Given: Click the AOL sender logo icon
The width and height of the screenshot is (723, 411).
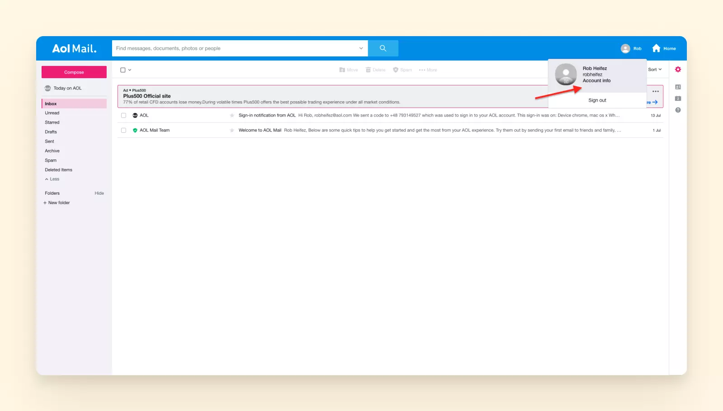Looking at the screenshot, I should coord(135,116).
